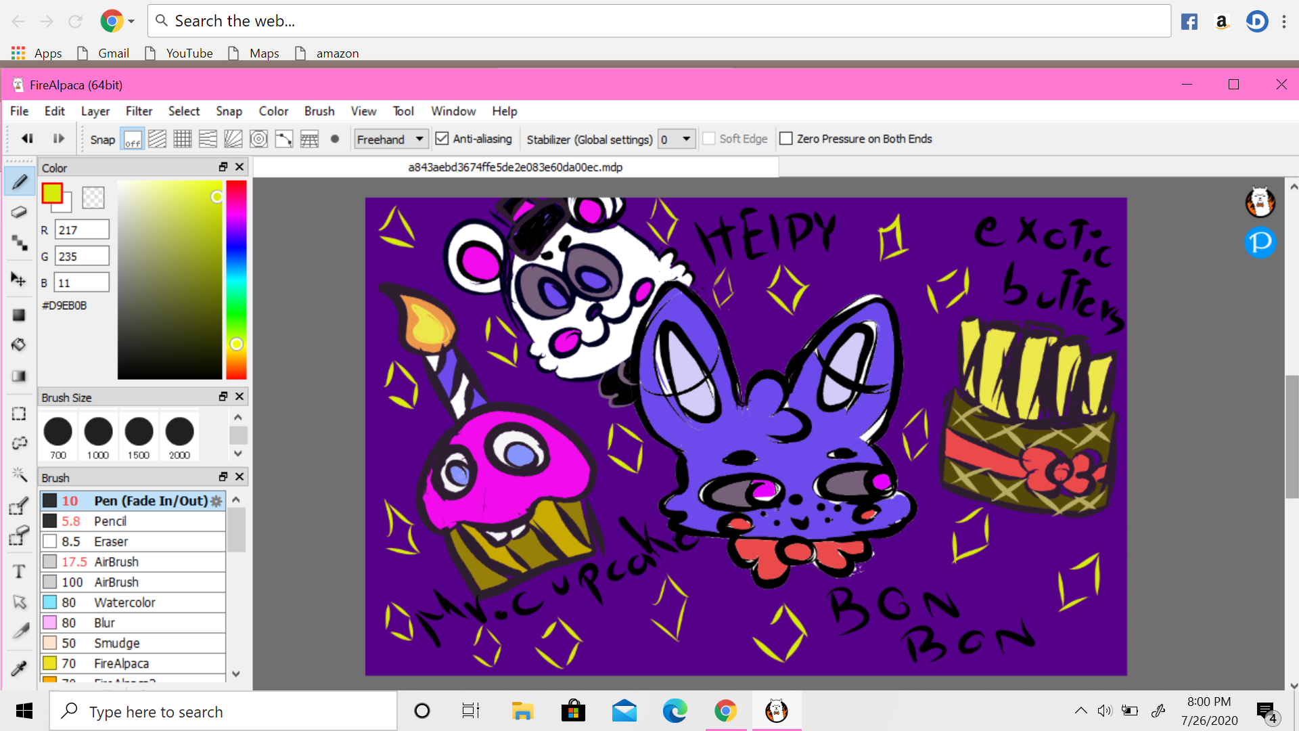Open the Freehand brush mode dropdown

[390, 138]
